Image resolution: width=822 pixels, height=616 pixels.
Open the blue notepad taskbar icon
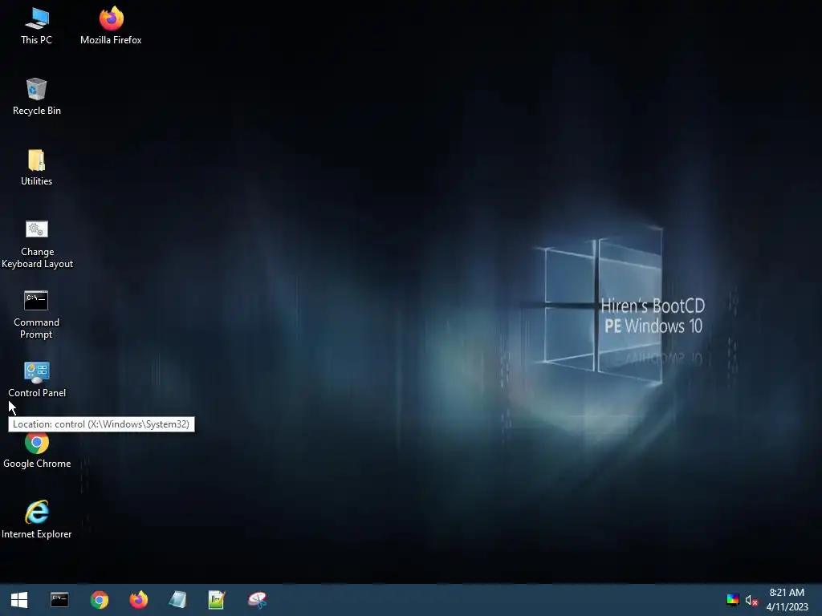pyautogui.click(x=177, y=600)
